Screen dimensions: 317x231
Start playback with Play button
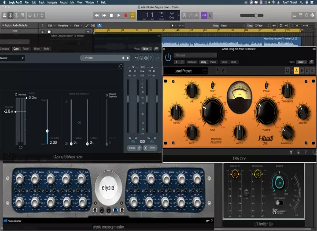click(x=119, y=15)
